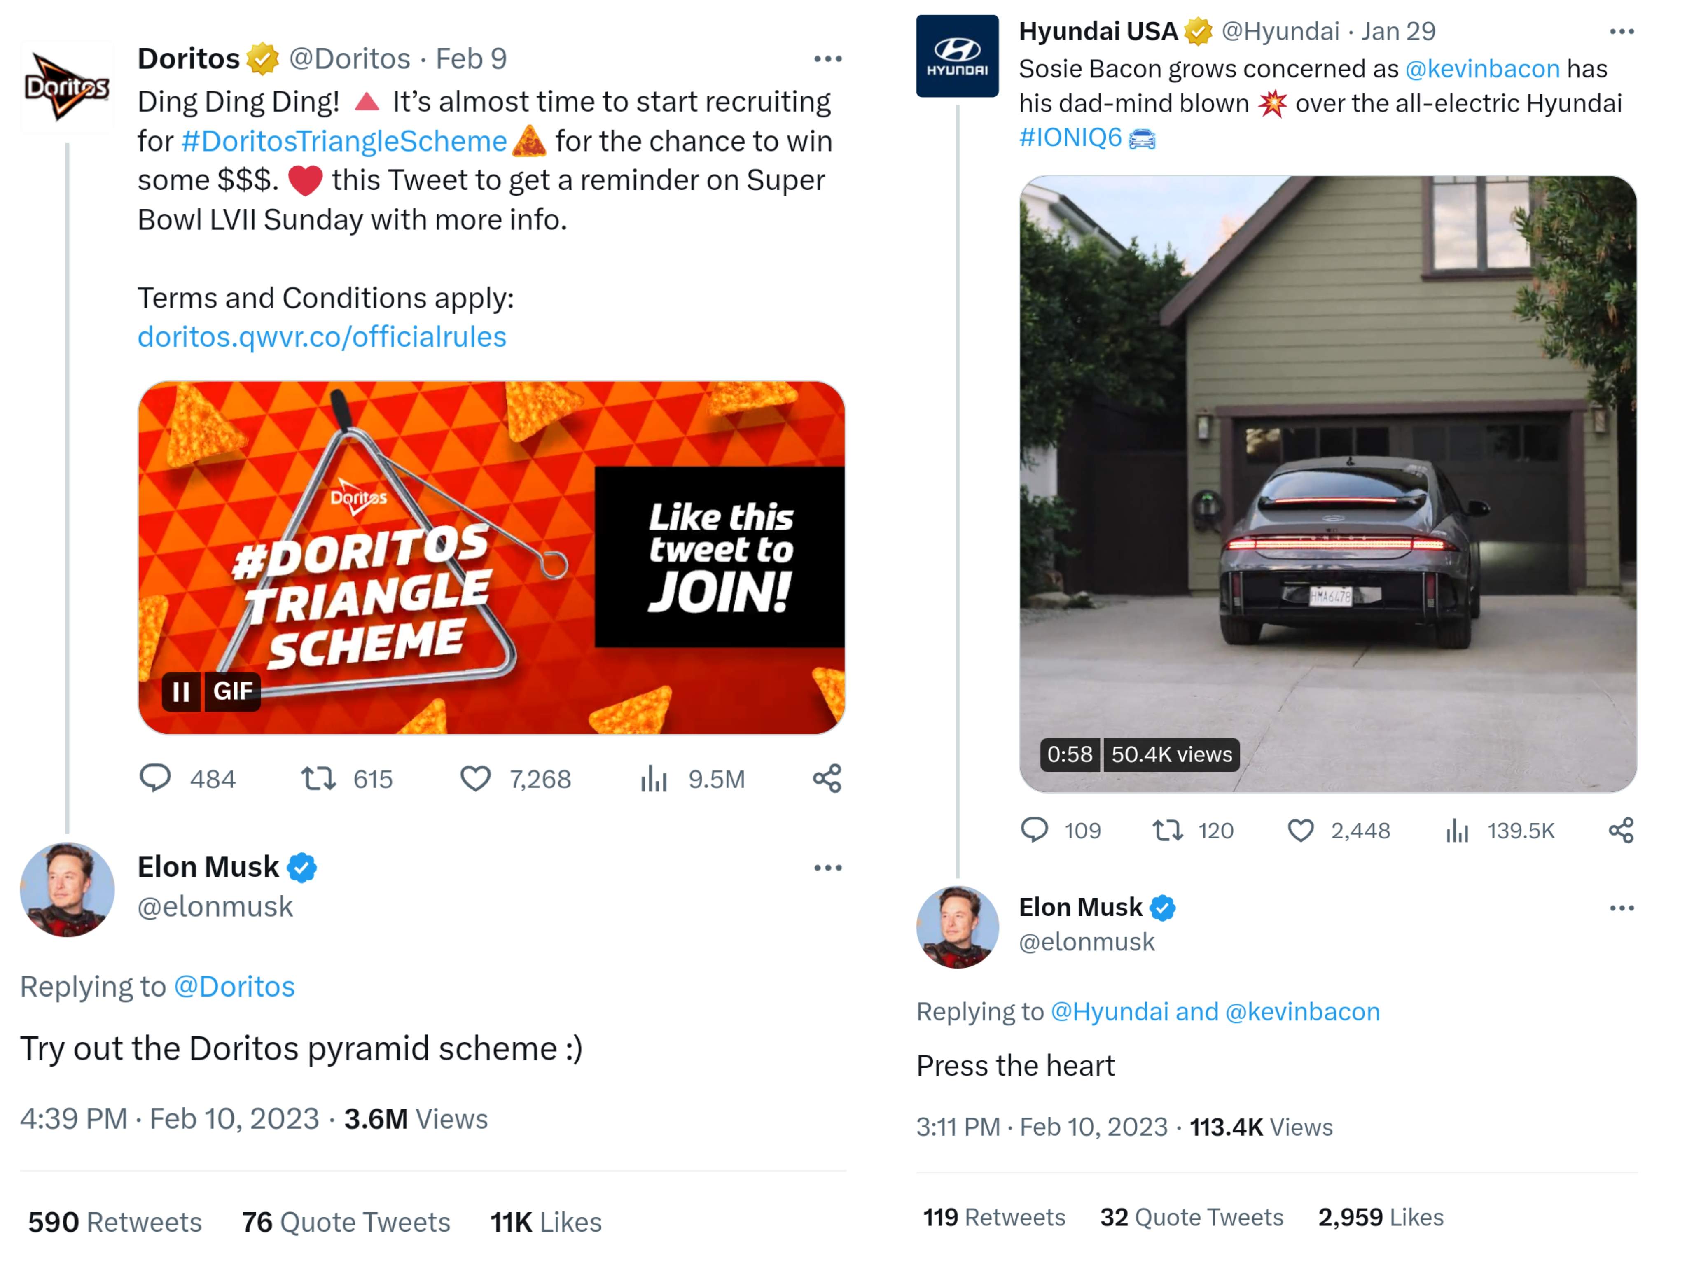
Task: Open the doritos.qwvr.co/officialrules link
Action: 321,337
